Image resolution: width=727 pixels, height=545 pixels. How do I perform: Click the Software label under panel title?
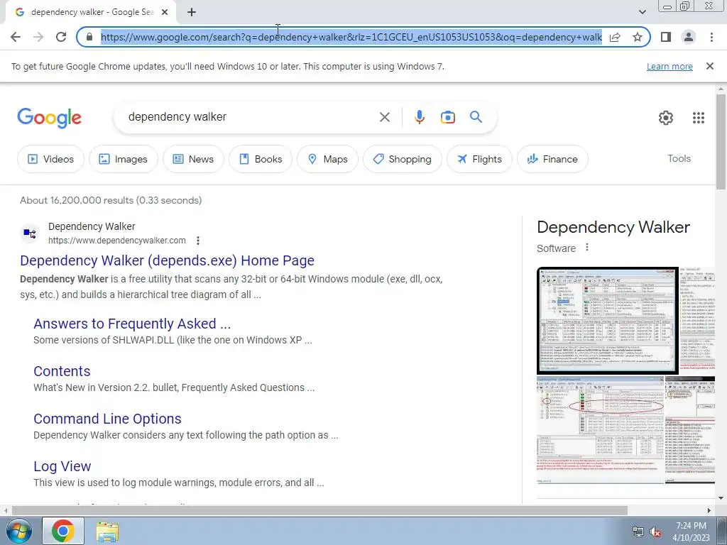556,248
